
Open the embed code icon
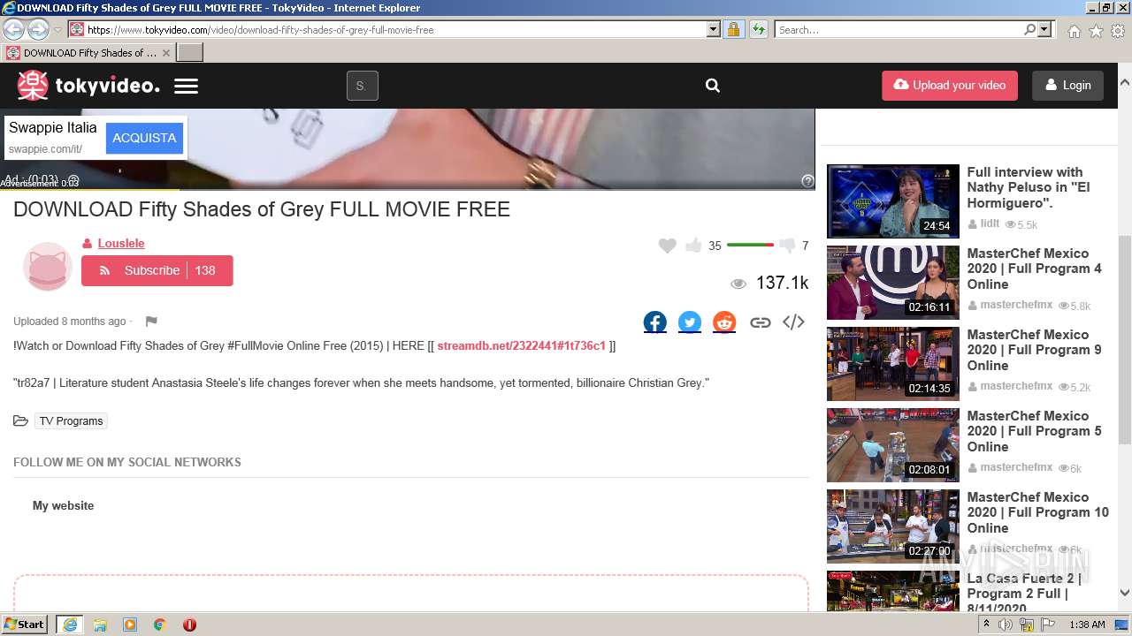(x=793, y=322)
